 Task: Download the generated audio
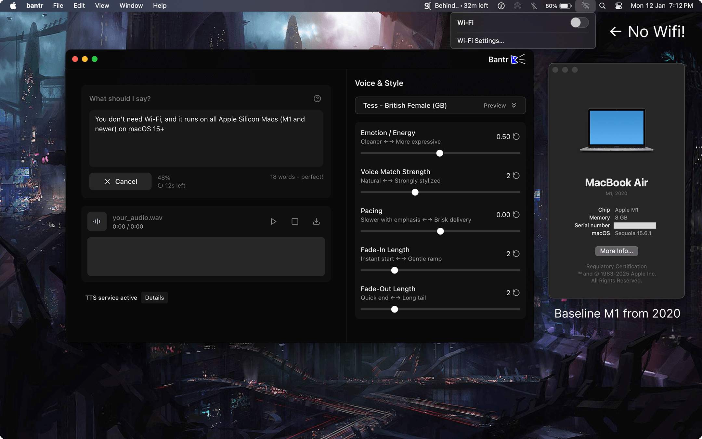pos(316,221)
